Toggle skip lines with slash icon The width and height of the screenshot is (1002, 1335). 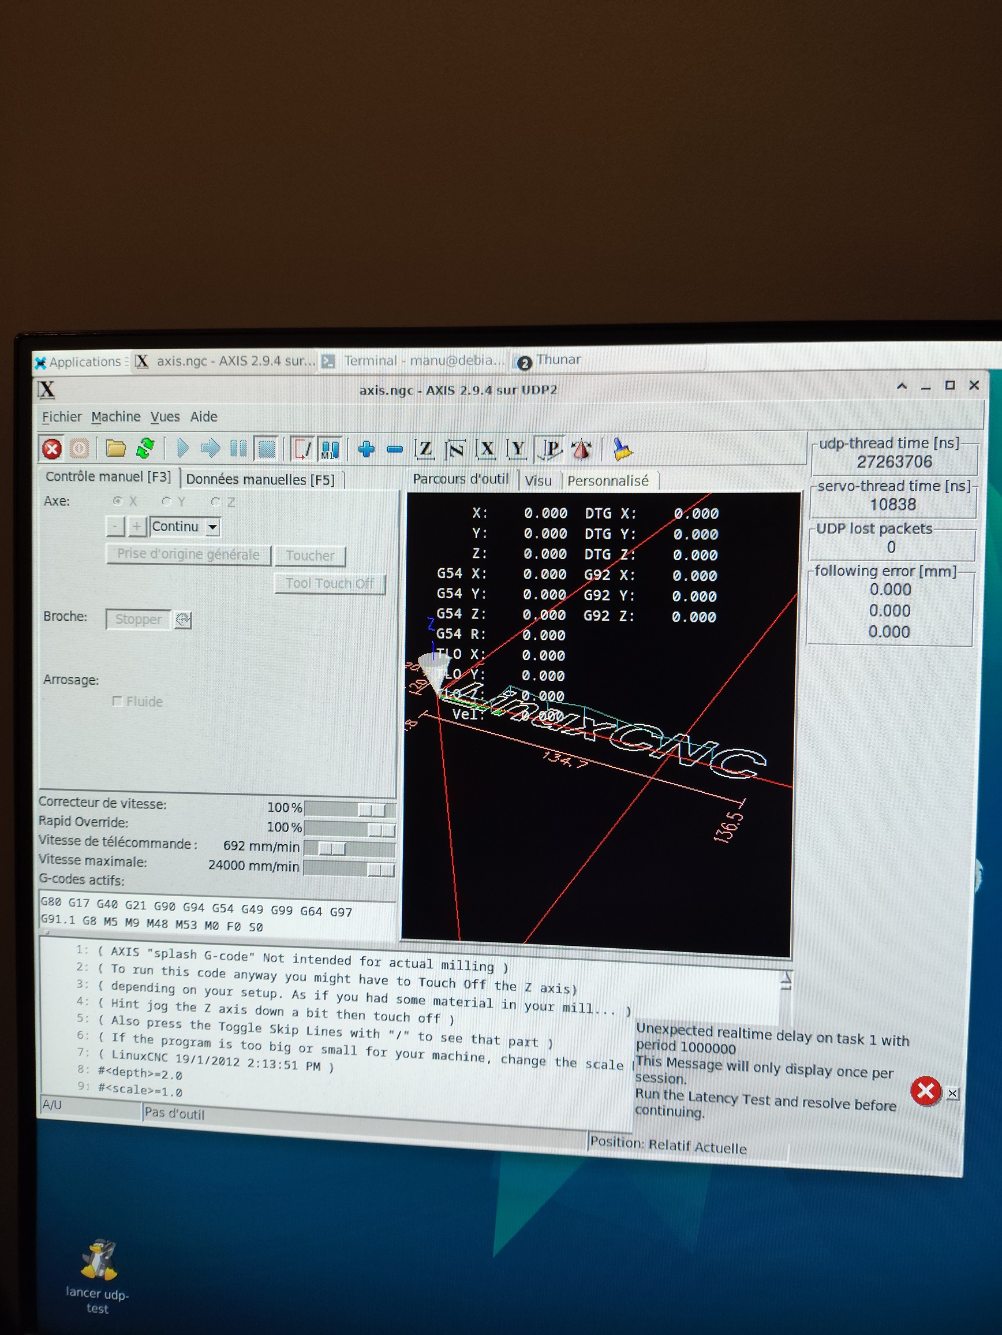click(x=302, y=449)
